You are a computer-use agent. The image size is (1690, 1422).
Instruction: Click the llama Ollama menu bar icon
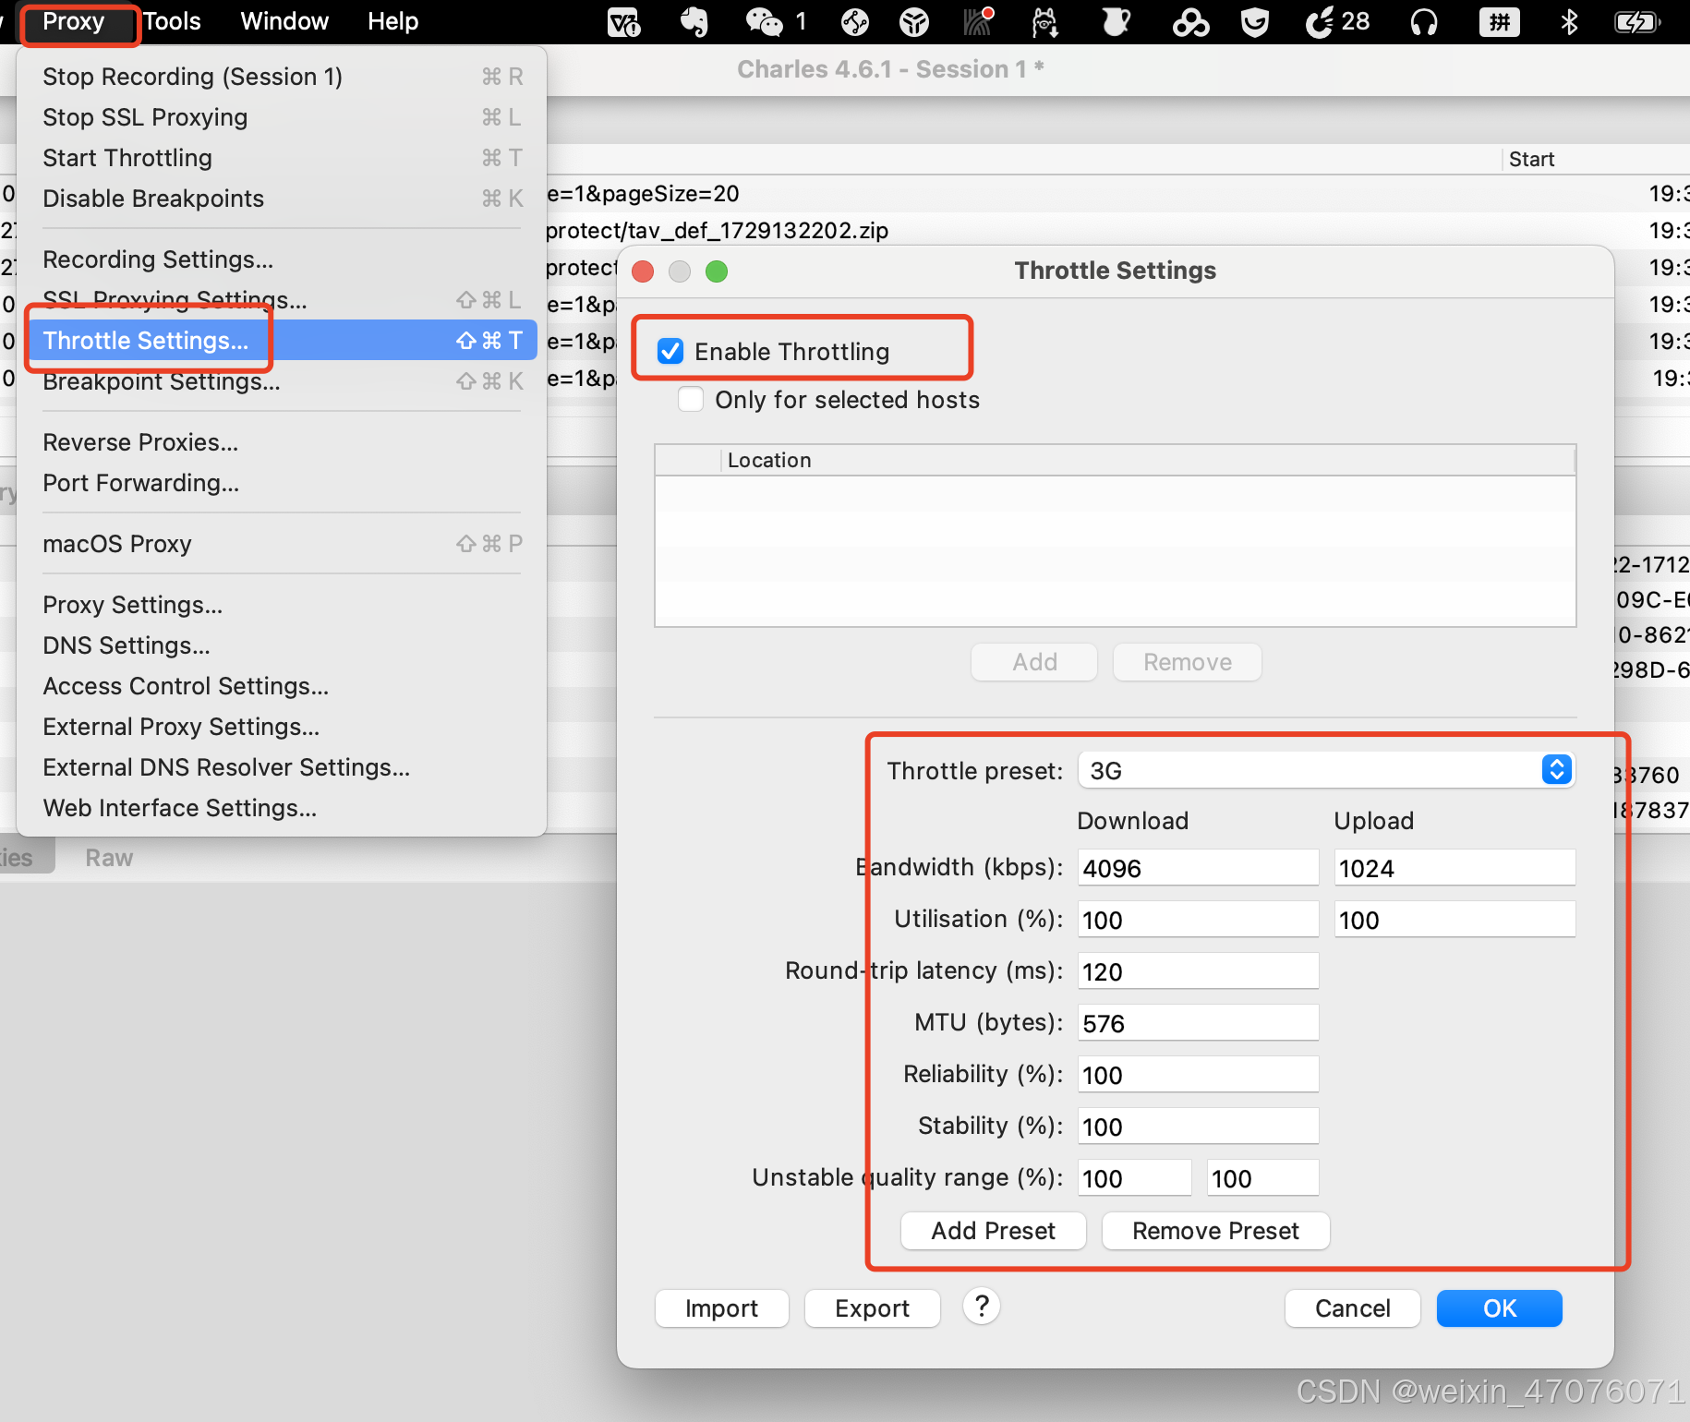pos(1044,21)
